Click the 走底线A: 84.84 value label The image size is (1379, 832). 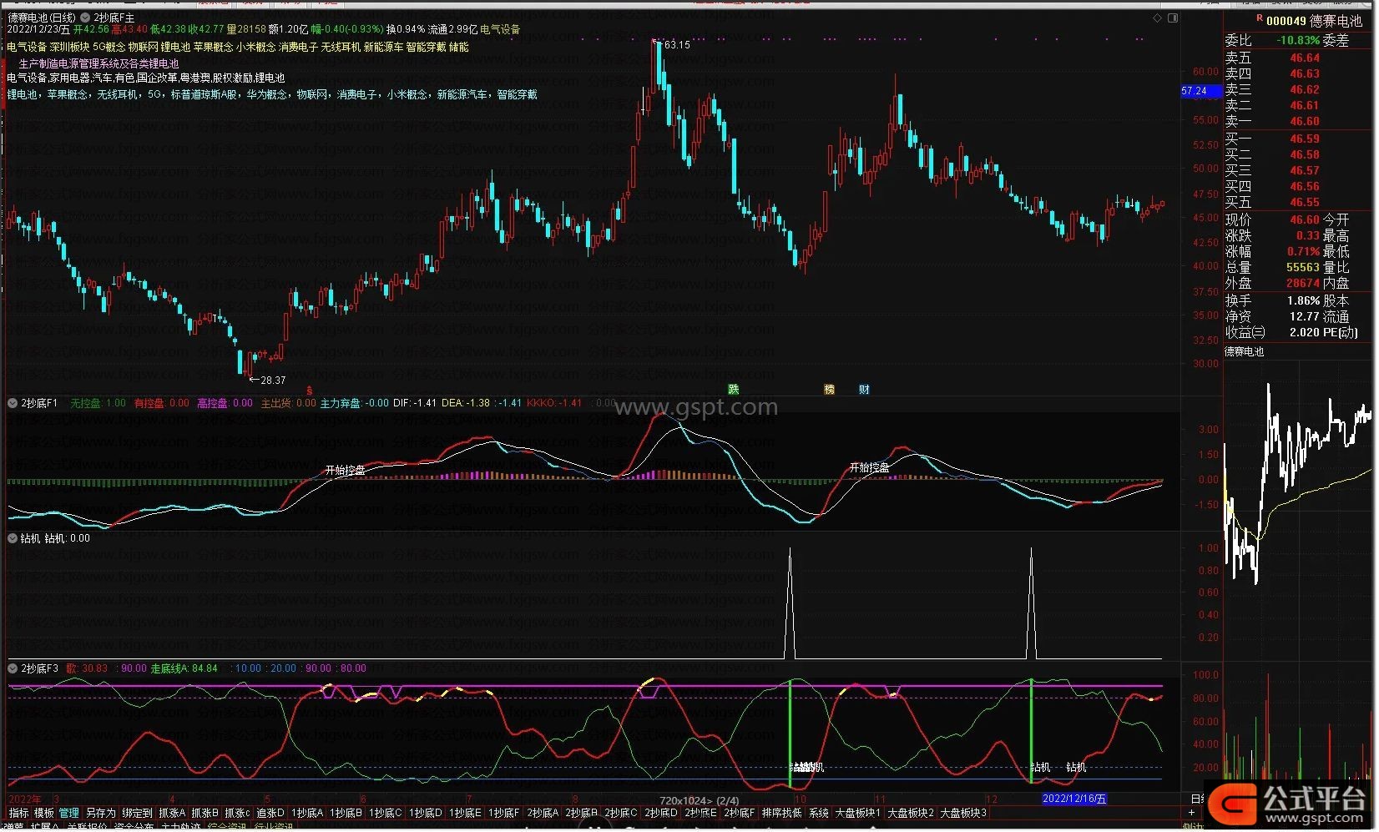coord(184,668)
